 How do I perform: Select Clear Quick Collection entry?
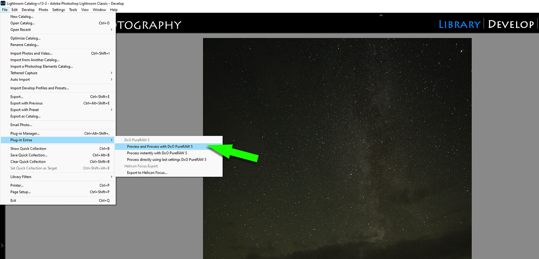tap(58, 162)
